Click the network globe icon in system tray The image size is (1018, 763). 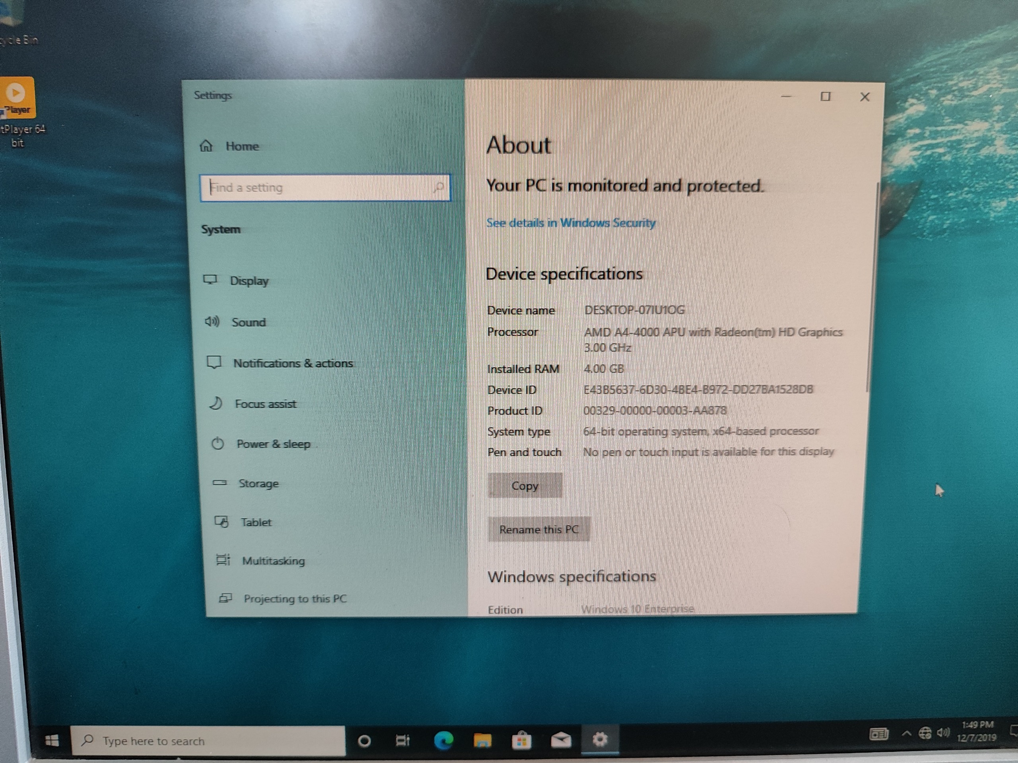pos(925,733)
